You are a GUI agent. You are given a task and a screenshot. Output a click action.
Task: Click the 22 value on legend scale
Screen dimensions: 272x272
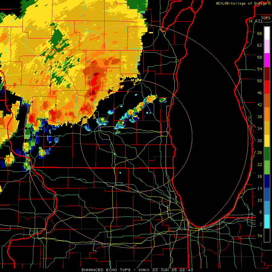coord(260,164)
